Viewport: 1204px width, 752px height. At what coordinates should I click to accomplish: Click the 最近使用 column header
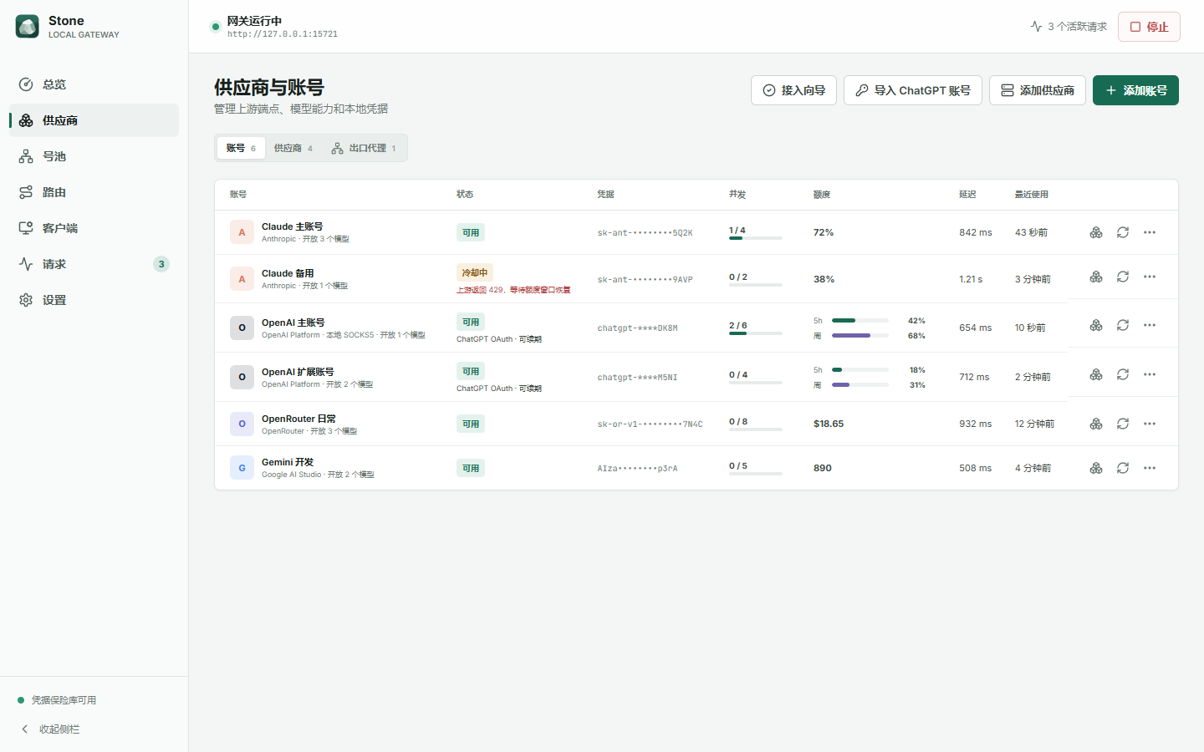pos(1032,195)
